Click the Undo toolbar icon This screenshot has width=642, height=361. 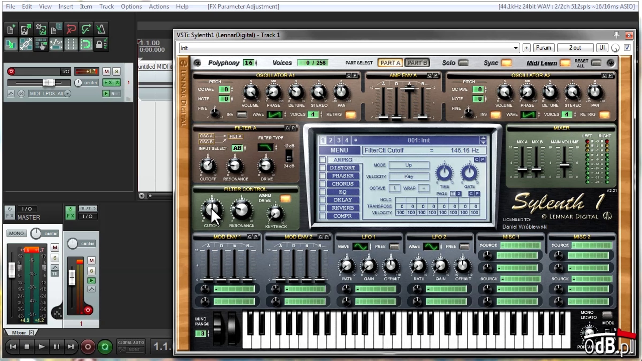point(71,29)
